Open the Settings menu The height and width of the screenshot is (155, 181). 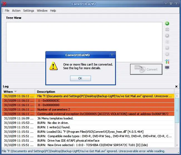click(29, 11)
